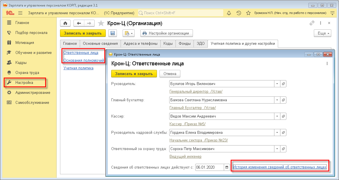Expand Ответственный за охрану труда dropdown
This screenshot has width=339, height=180.
(277, 149)
